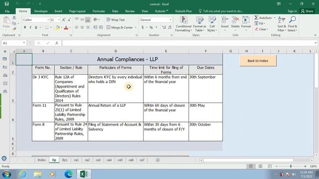Open the Calibri font name dropdown
319x179 pixels.
click(48, 20)
